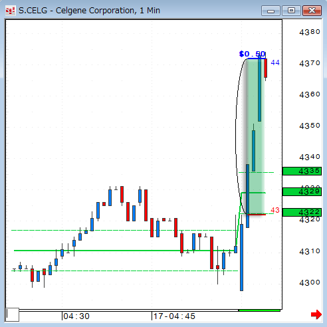
Task: Click the 4370 price axis label
Action: (310, 63)
